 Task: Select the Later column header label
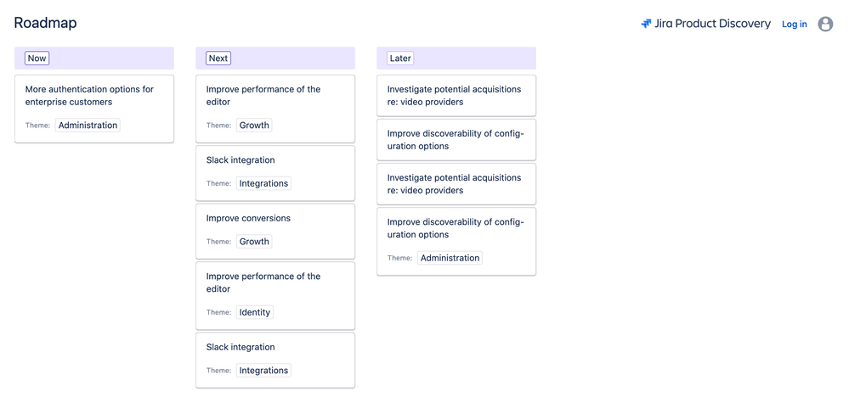tap(400, 59)
